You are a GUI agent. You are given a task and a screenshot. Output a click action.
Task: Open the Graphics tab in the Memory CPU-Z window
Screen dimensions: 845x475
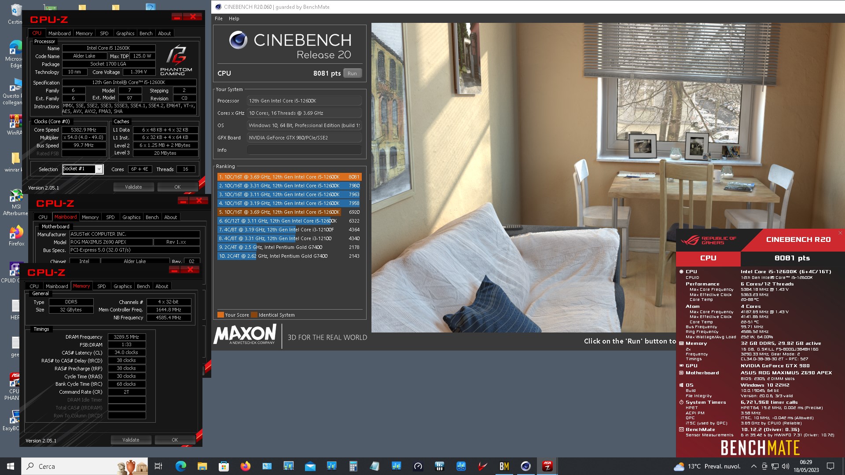click(123, 286)
